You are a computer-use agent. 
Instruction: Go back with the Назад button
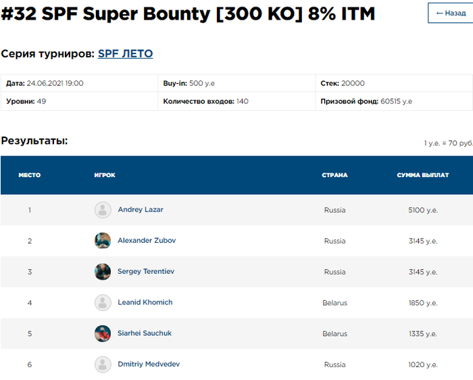pos(451,13)
